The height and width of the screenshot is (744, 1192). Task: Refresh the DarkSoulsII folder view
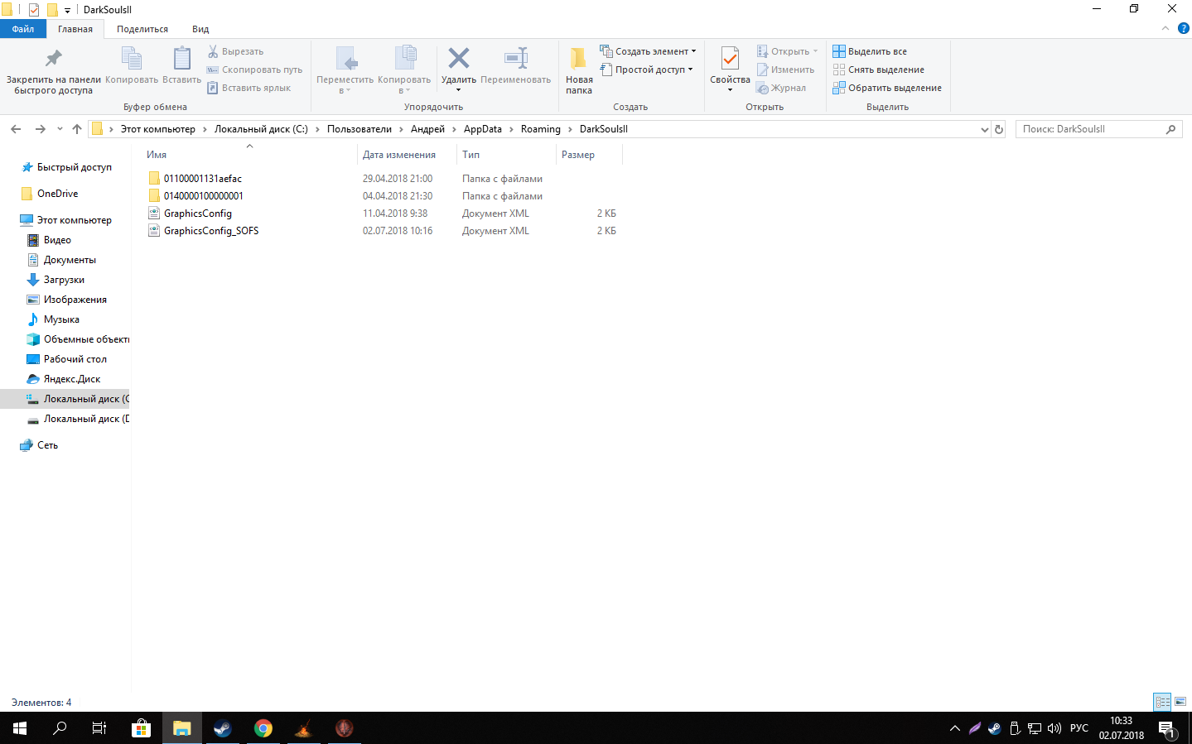pyautogui.click(x=998, y=128)
